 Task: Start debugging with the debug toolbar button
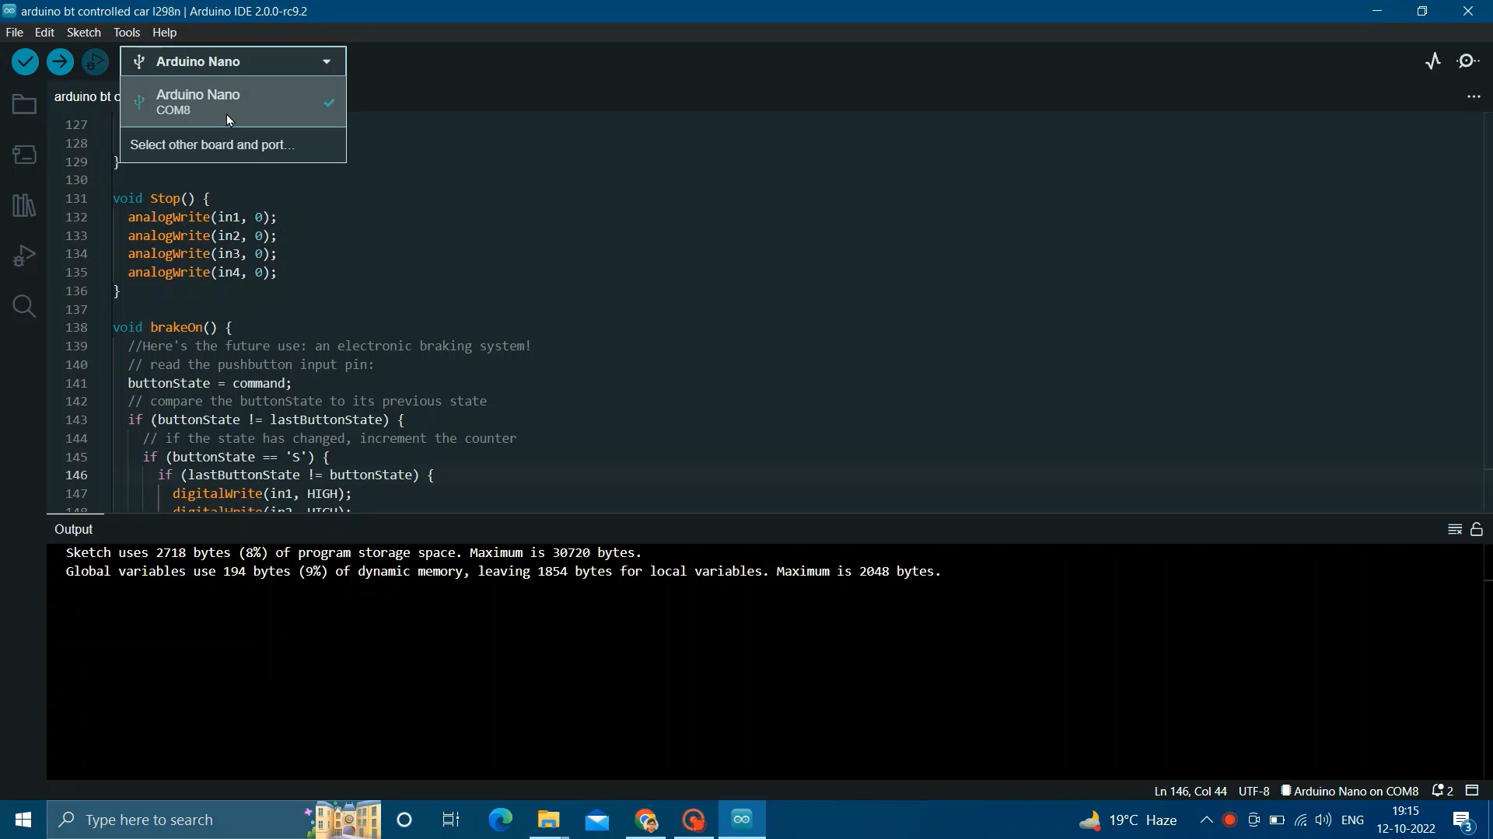click(x=95, y=62)
